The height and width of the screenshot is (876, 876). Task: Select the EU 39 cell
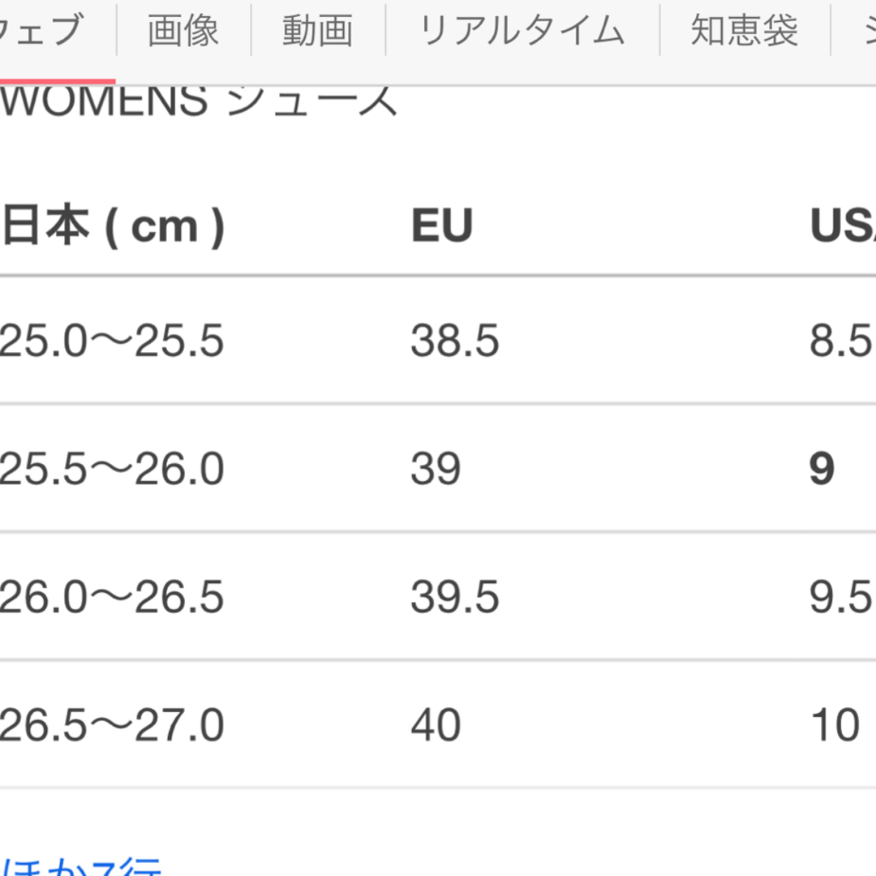pos(436,469)
